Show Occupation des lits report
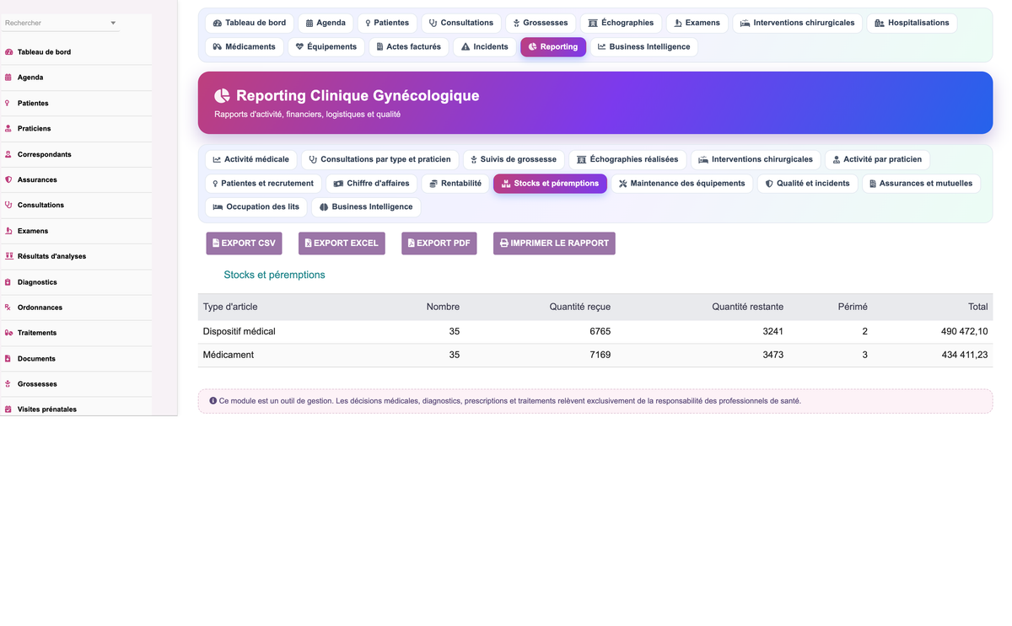1012x626 pixels. pyautogui.click(x=256, y=207)
